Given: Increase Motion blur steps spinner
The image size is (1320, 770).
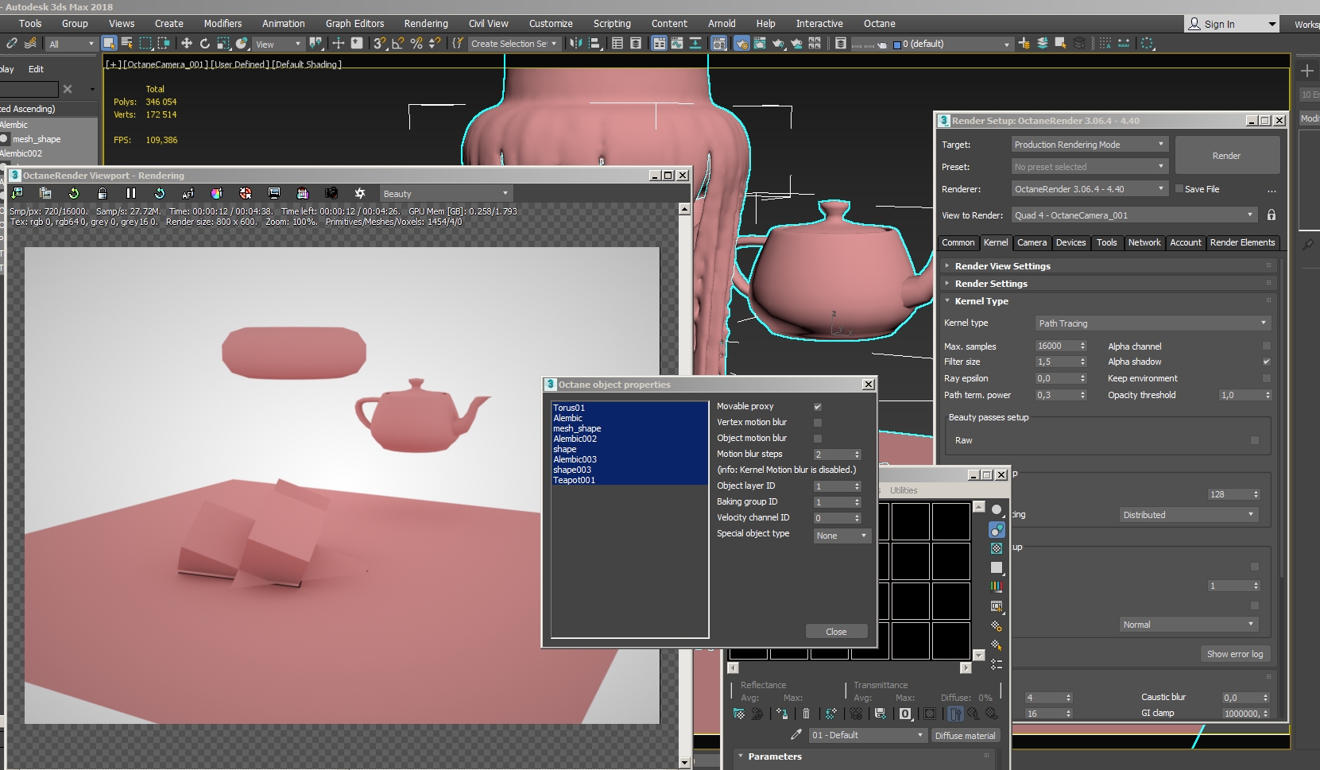Looking at the screenshot, I should tap(857, 452).
